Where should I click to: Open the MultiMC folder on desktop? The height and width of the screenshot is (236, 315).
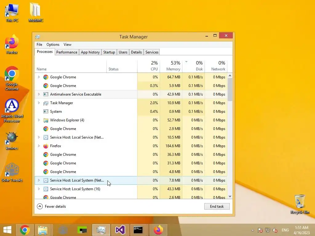pyautogui.click(x=36, y=12)
